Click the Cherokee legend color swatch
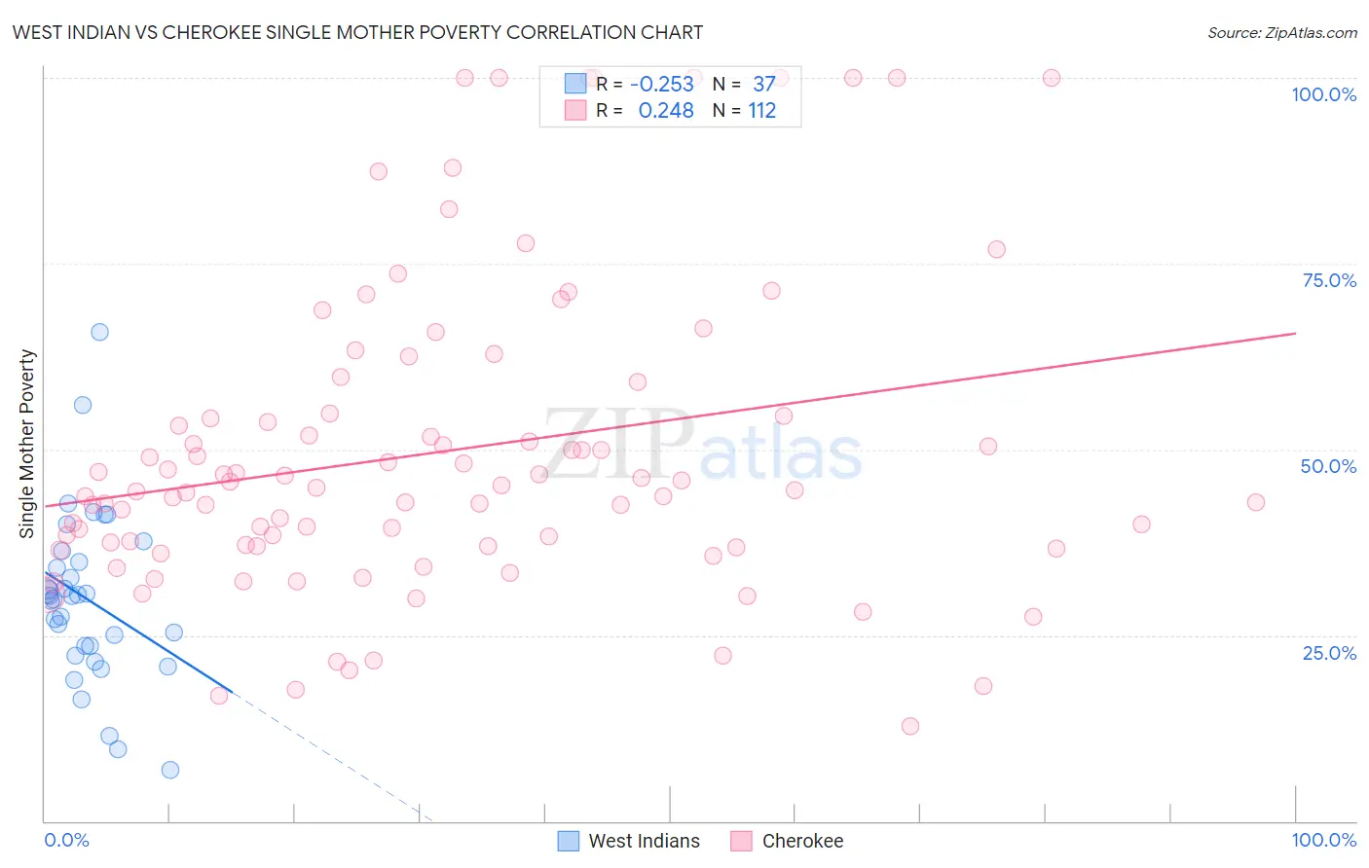 tap(742, 841)
